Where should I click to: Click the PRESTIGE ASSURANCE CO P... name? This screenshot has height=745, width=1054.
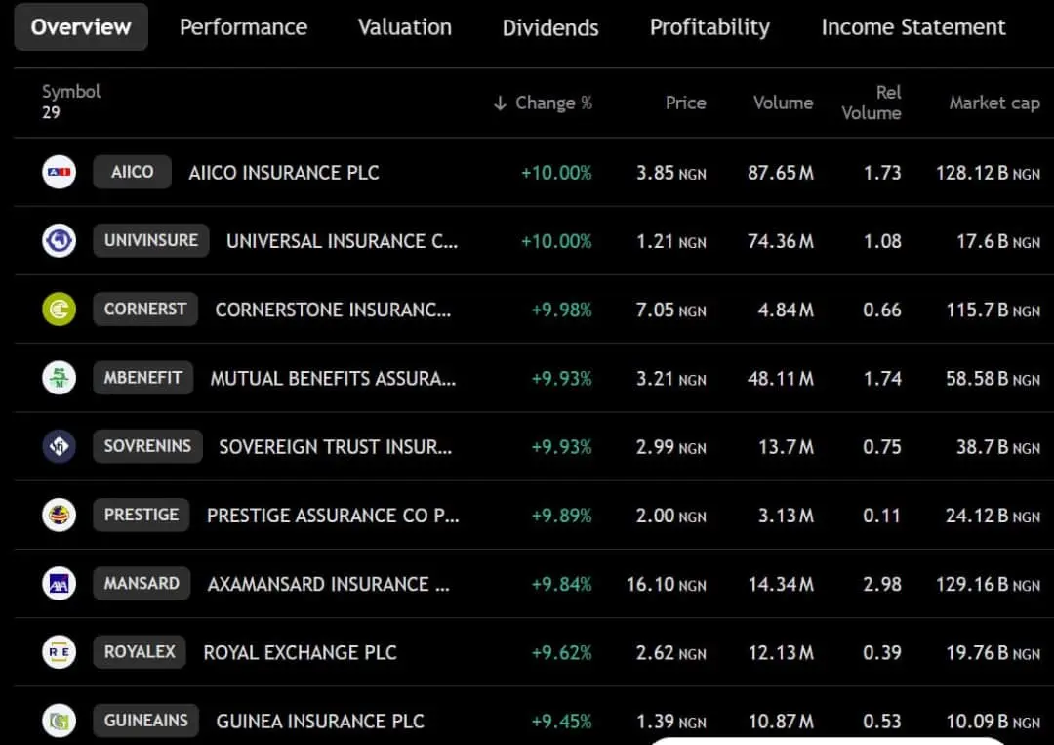tap(333, 516)
